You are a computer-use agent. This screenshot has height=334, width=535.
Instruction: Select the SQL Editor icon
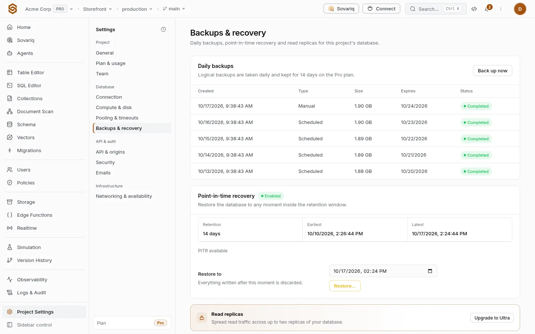coord(10,85)
